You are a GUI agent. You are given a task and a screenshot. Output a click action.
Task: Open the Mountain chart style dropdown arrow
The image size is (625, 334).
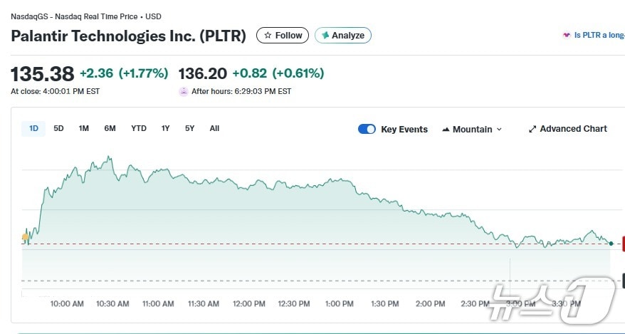pos(499,130)
